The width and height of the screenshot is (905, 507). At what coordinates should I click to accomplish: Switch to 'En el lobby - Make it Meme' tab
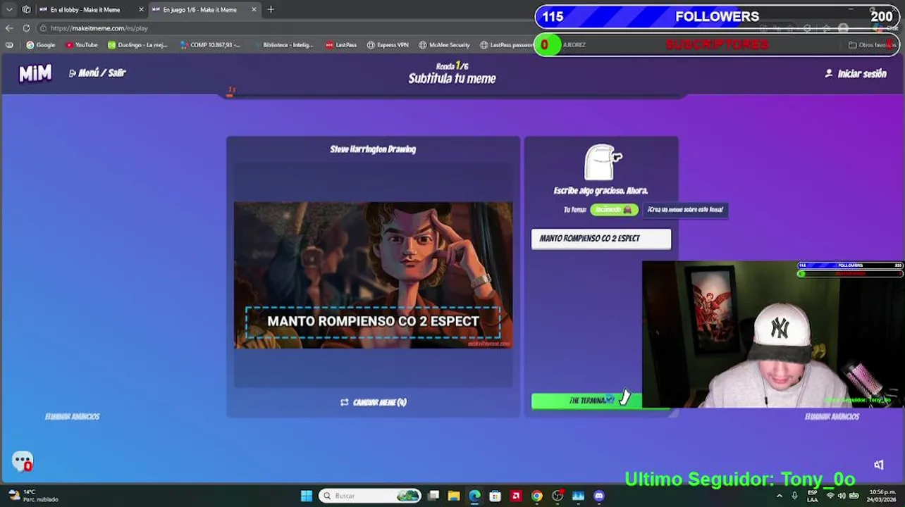[x=85, y=10]
